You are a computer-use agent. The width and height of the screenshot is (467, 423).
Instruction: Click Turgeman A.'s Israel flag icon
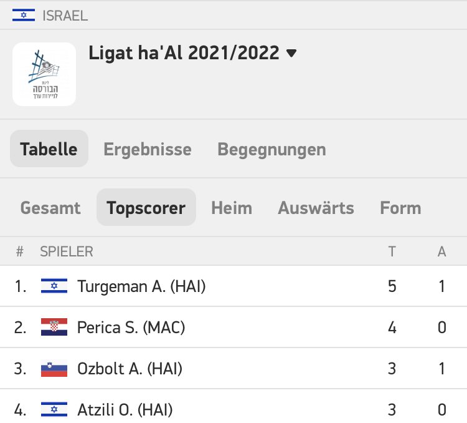click(x=54, y=286)
